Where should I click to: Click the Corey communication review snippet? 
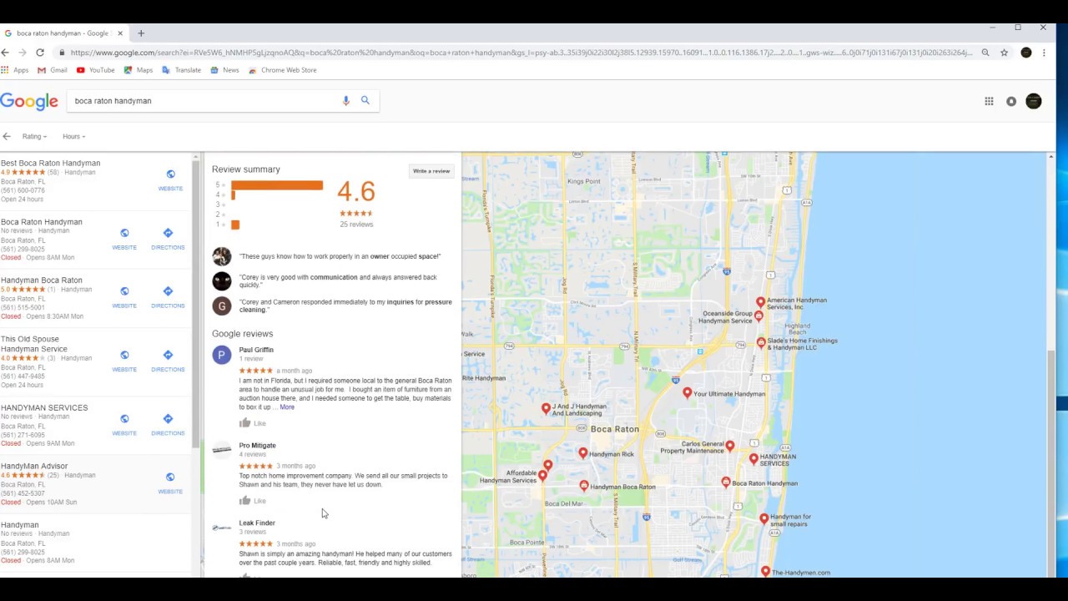338,280
